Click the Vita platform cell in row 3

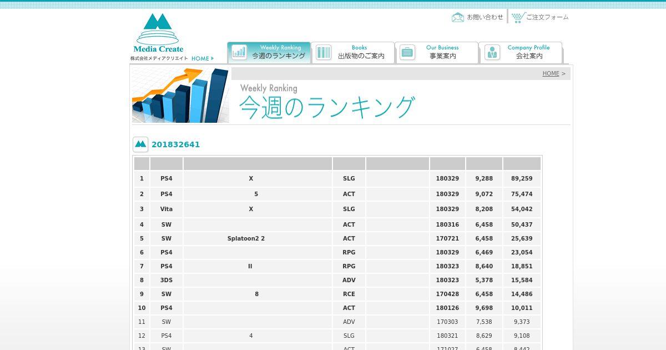pos(167,209)
